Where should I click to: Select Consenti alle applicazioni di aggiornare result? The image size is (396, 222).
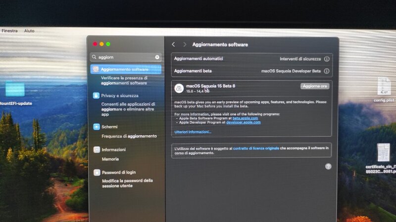128,109
